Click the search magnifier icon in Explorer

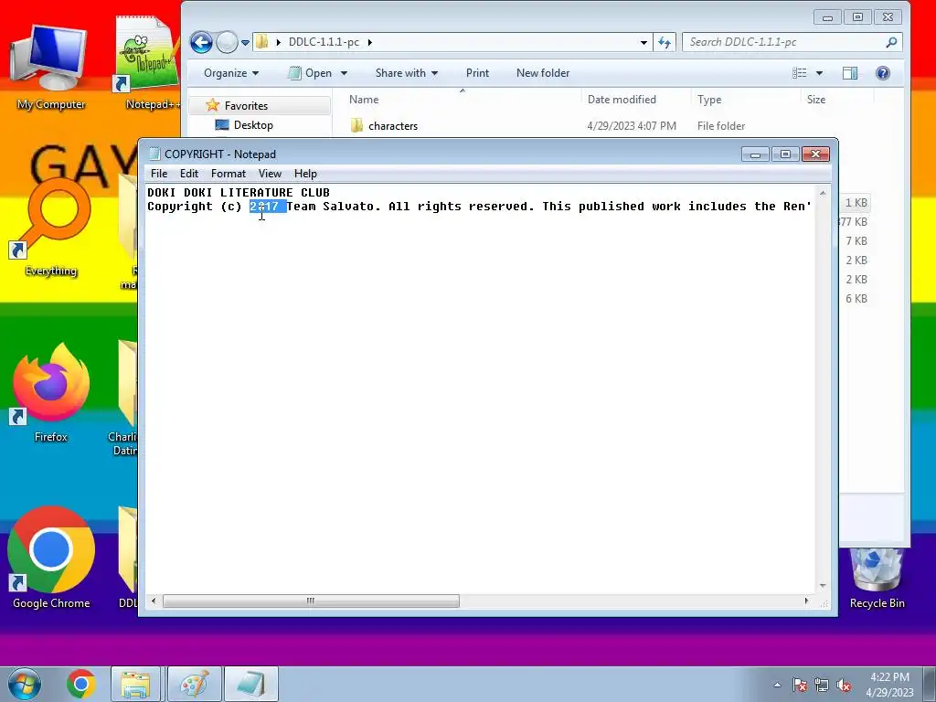pos(891,42)
